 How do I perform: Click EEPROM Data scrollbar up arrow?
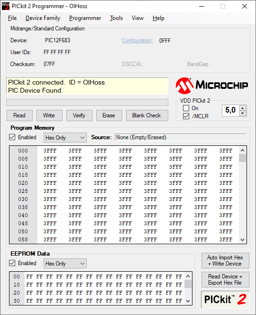(x=188, y=276)
